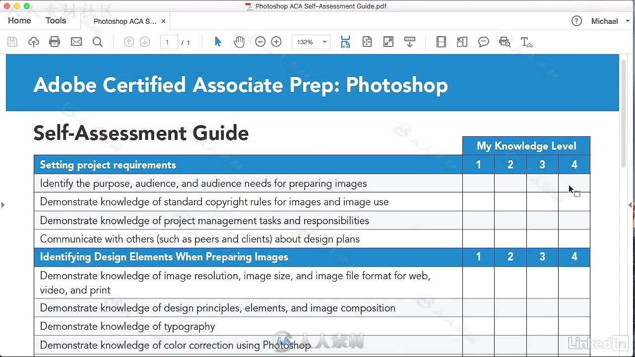Viewport: 635px width, 357px height.
Task: Click the standard copyright rules row text
Action: point(214,202)
